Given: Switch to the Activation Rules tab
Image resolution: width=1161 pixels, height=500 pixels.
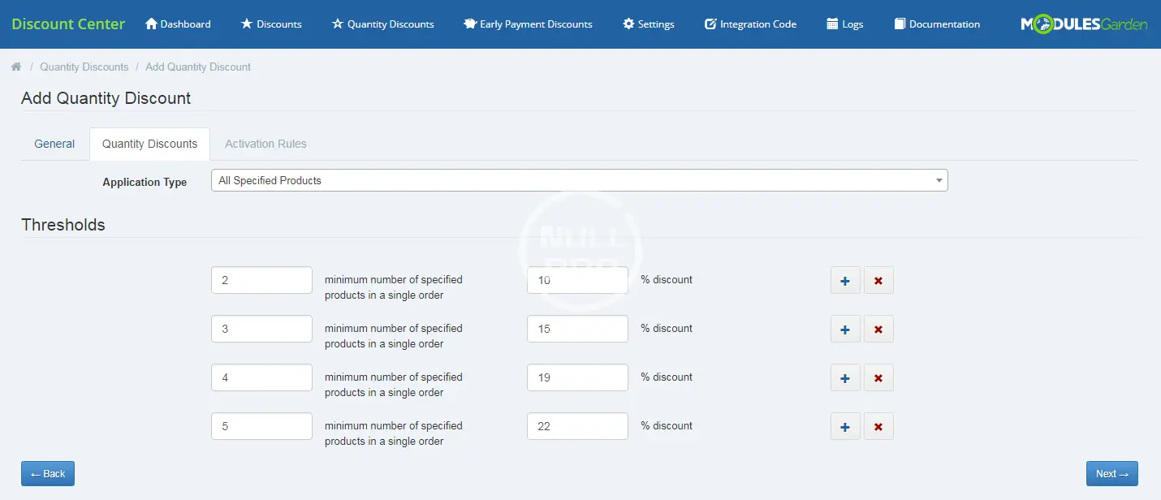Looking at the screenshot, I should click(265, 144).
